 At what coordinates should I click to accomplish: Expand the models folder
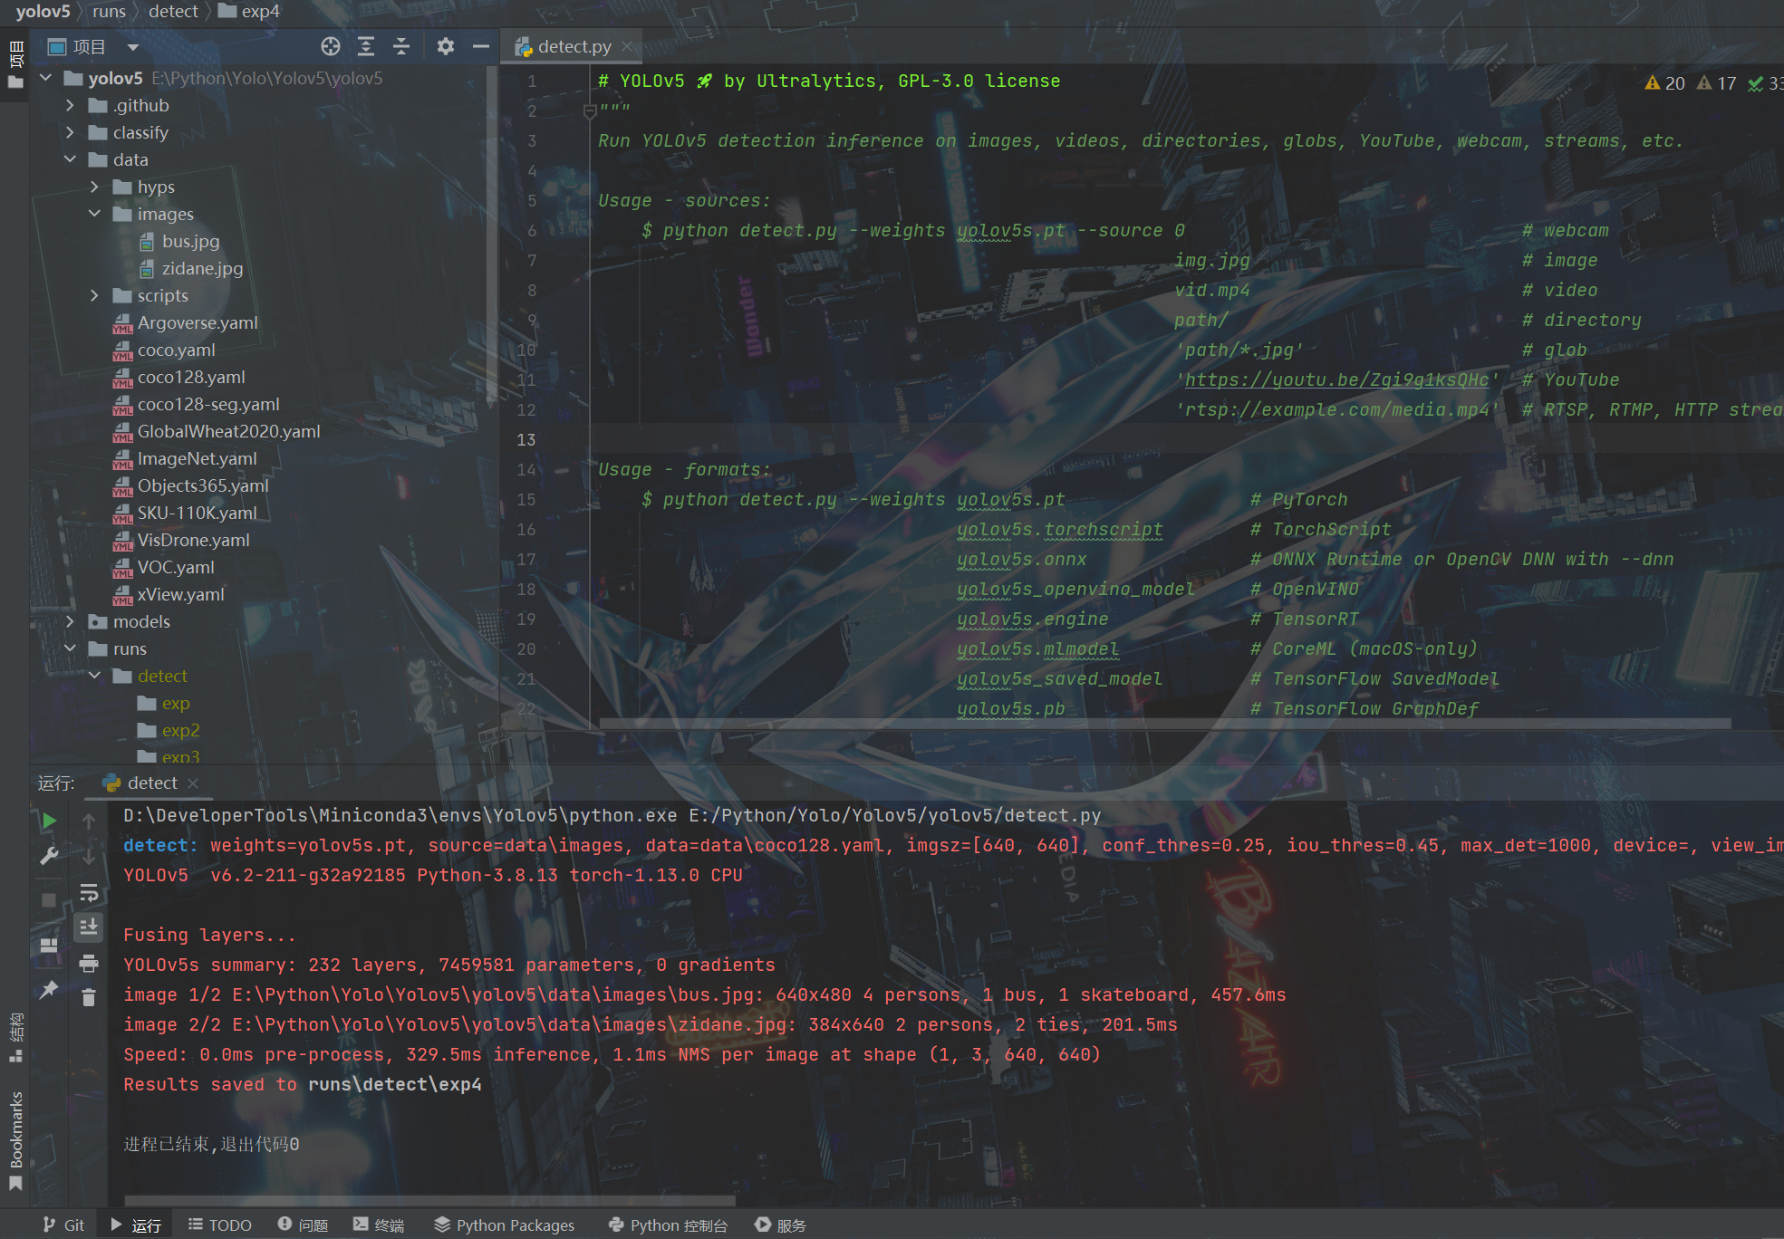(71, 621)
